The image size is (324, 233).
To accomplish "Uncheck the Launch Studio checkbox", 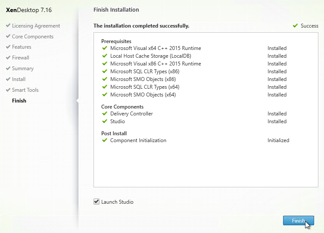I will [97, 202].
